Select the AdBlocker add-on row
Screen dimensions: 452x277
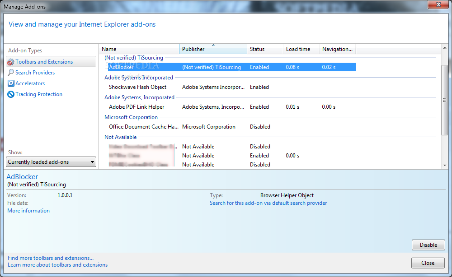tap(232, 67)
